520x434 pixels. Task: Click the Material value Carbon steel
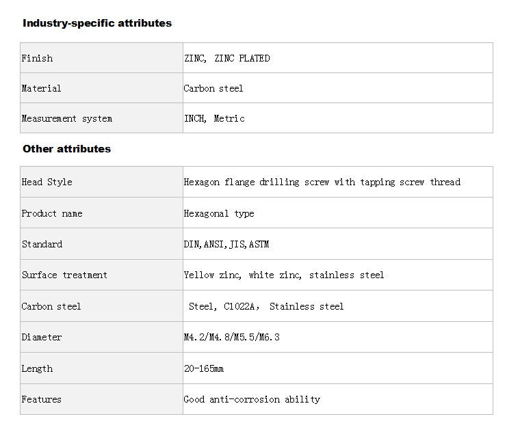(213, 88)
